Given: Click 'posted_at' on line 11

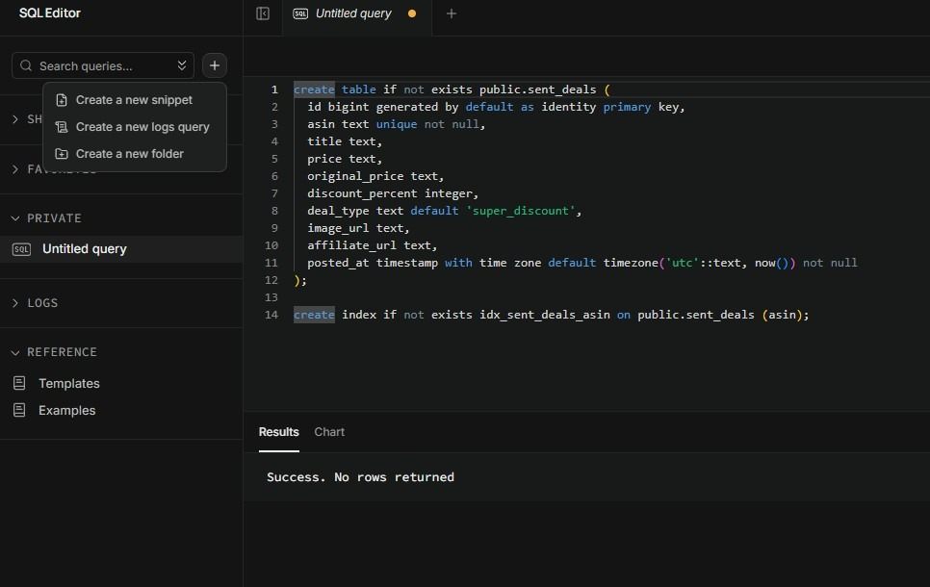Looking at the screenshot, I should pos(338,263).
